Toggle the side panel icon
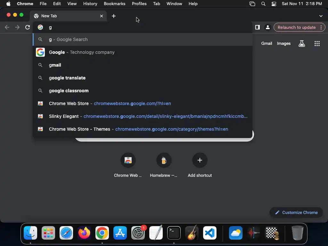This screenshot has height=246, width=328. (x=257, y=27)
